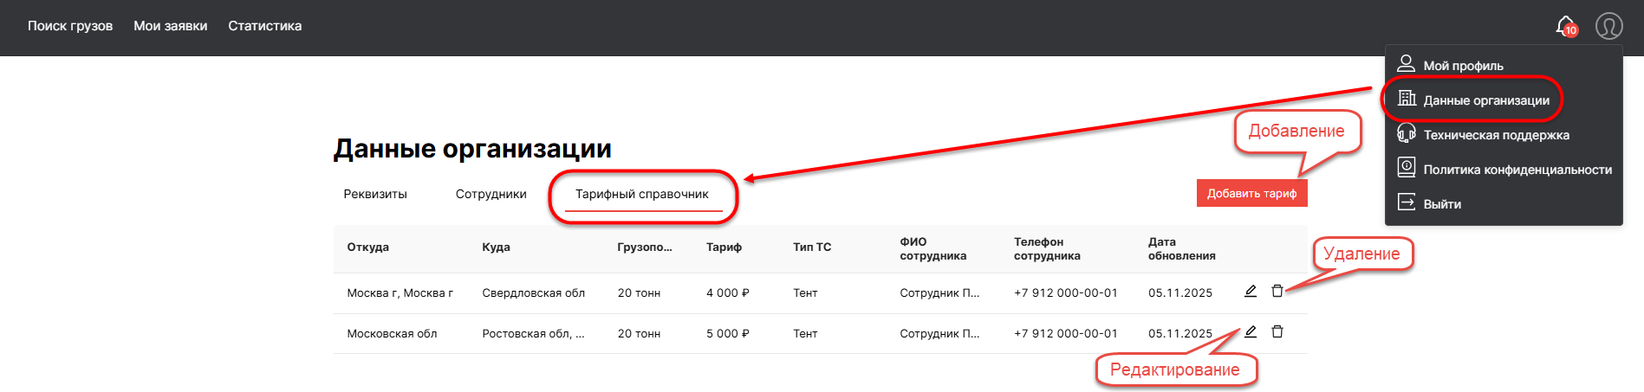Viewport: 1644px width, 392px height.
Task: Open the notifications bell icon
Action: 1565,26
